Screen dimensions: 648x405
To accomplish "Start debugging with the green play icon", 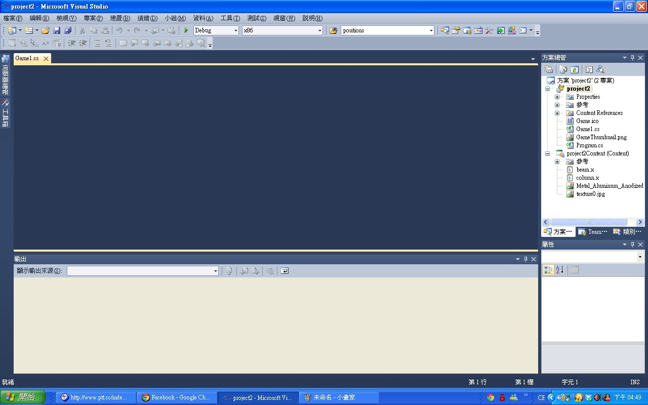I will click(186, 30).
